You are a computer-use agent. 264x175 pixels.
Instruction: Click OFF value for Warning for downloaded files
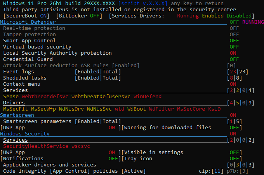[x=234, y=128]
